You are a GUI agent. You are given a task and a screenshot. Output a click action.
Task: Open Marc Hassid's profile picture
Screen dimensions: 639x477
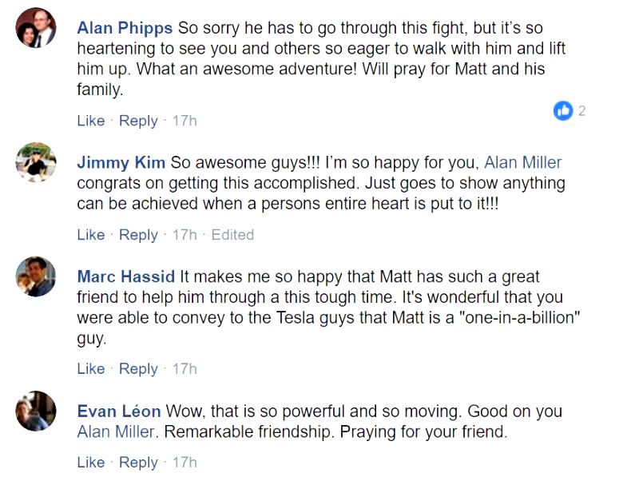(x=36, y=276)
